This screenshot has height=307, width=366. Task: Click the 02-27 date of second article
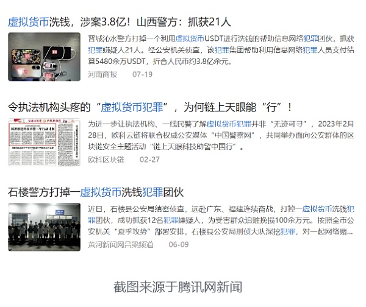point(149,160)
